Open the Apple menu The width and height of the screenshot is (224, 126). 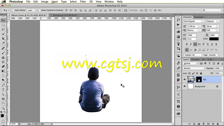point(4,2)
